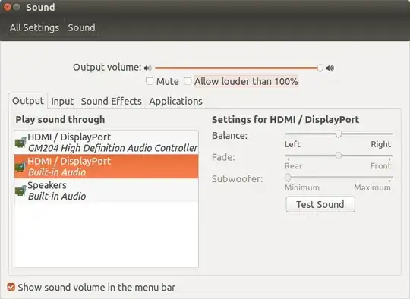Viewport: 410px width, 299px height.
Task: Click the 'Mute' label text
Action: pos(168,81)
